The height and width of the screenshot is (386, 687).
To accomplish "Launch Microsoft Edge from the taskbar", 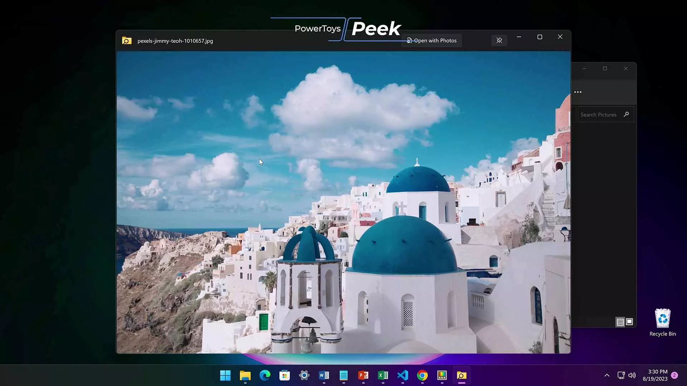I will (265, 375).
